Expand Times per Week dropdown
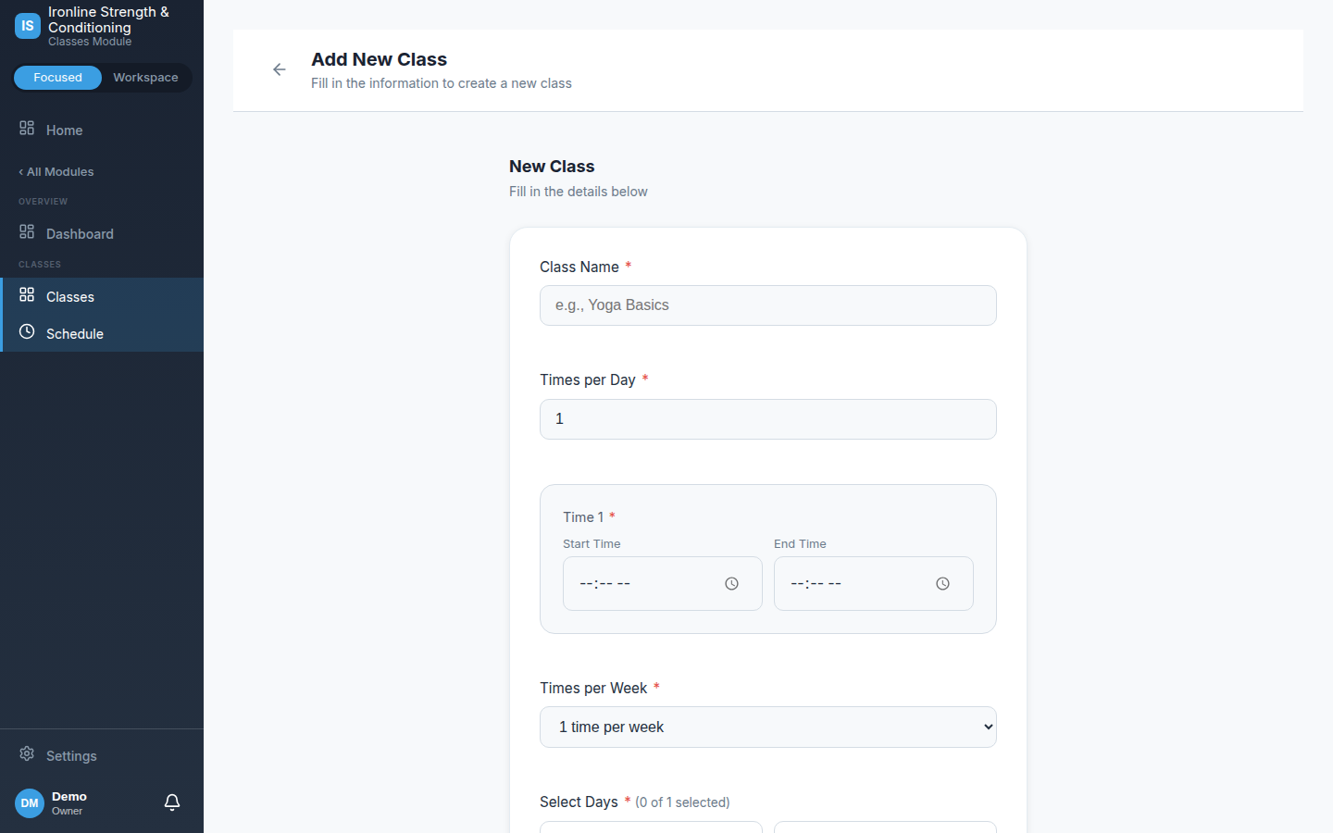 point(768,727)
